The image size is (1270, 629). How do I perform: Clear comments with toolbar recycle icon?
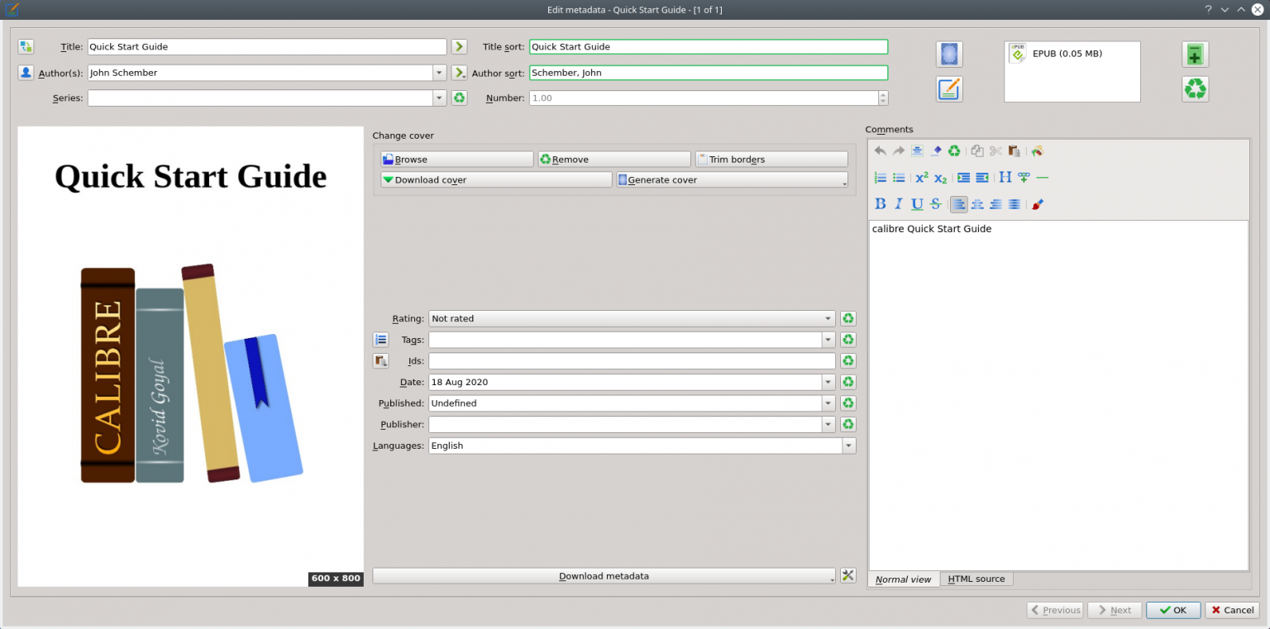tap(954, 151)
